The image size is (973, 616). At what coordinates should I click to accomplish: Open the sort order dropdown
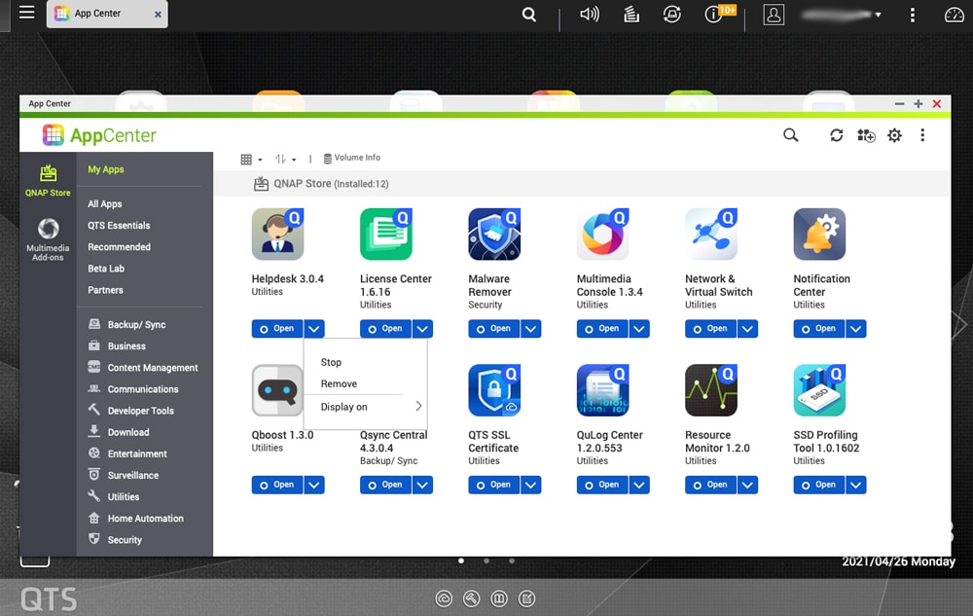click(285, 160)
